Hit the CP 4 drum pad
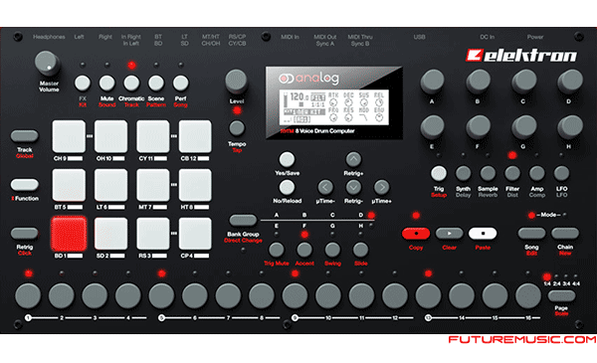 [x=195, y=234]
